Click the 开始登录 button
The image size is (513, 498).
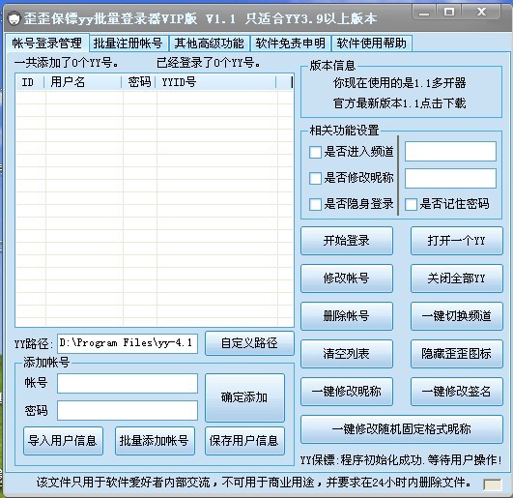(x=347, y=241)
